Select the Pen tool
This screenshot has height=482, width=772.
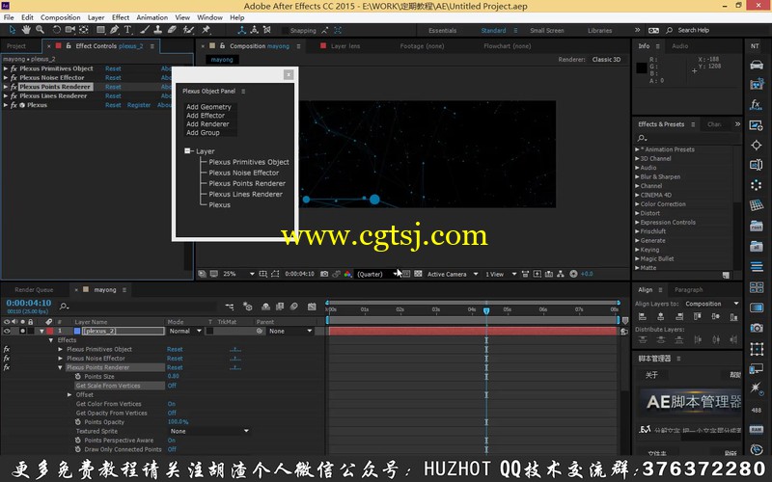pyautogui.click(x=114, y=30)
